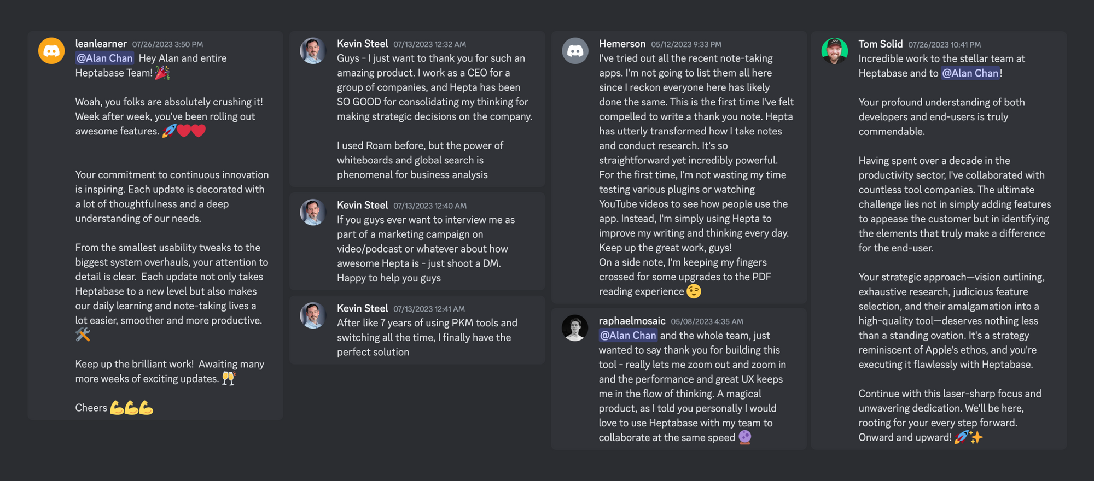Click @Alan Chan mention in raphaelmosaic's message
1094x481 pixels.
(x=627, y=335)
